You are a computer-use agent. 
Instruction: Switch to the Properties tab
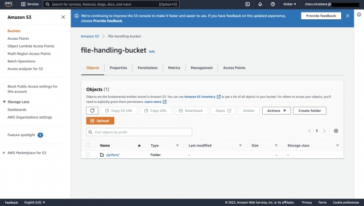[x=118, y=68]
